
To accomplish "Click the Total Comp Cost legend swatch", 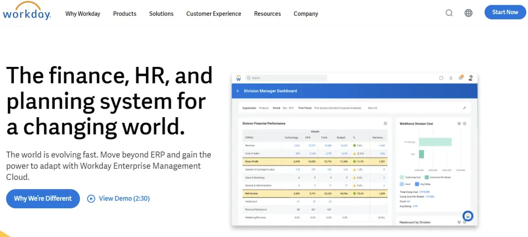I will click(402, 177).
